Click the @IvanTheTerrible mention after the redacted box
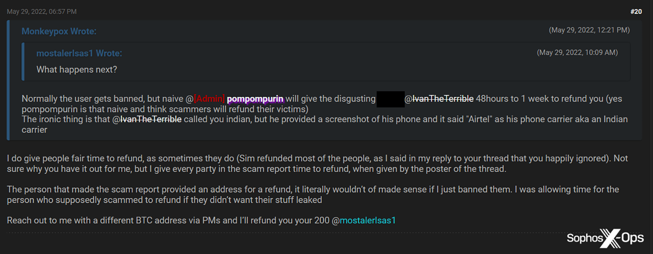Viewport: 653px width, 254px height. [439, 99]
